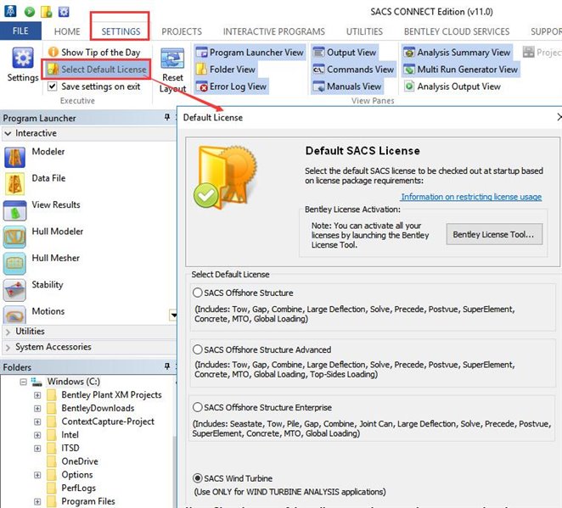The height and width of the screenshot is (508, 562).
Task: Click the yellow folder icon in quick access bar
Action: click(x=47, y=12)
